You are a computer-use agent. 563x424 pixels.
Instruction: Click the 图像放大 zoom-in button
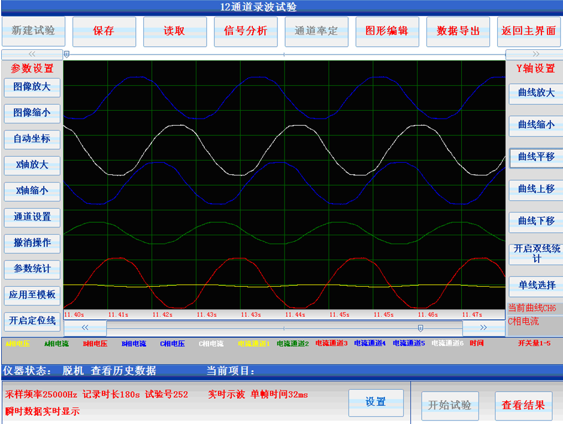32,87
